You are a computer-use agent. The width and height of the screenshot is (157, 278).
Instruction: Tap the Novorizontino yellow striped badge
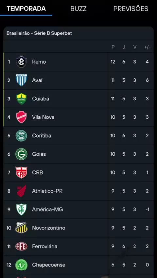click(x=21, y=228)
